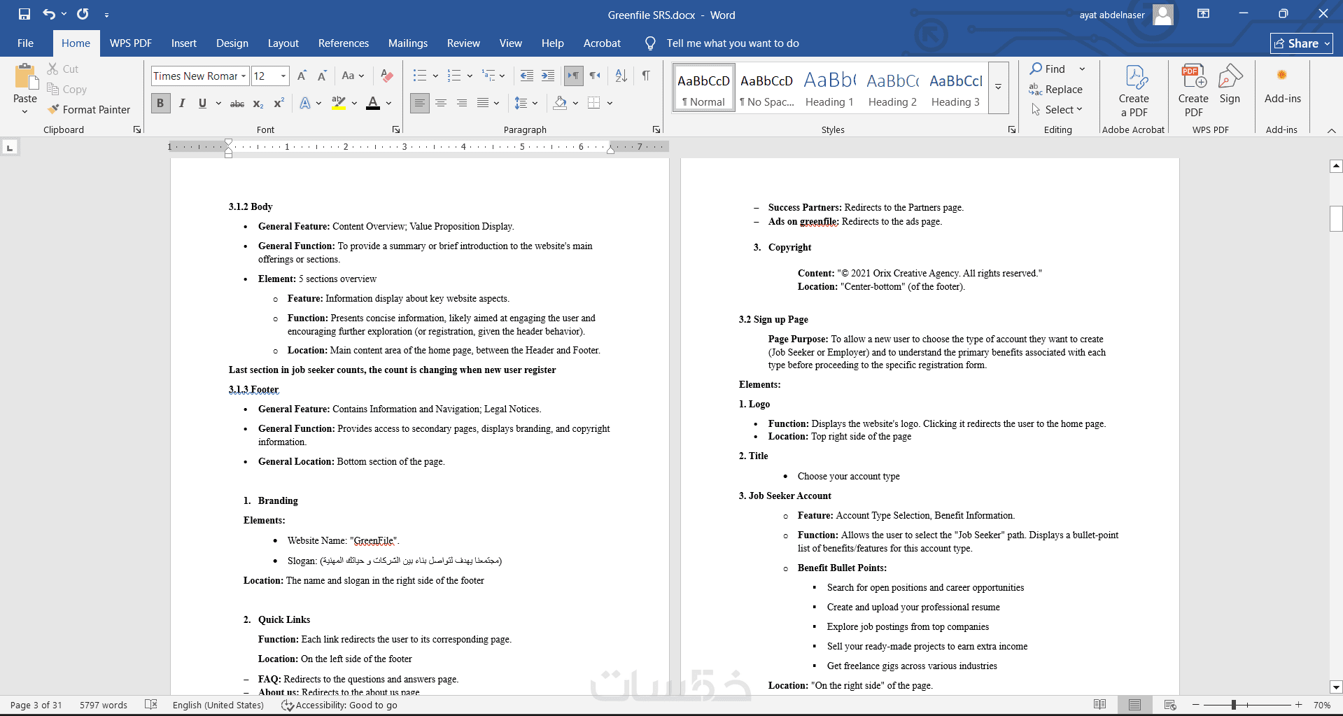Sort the selected paragraphs
1343x716 pixels.
tap(621, 76)
